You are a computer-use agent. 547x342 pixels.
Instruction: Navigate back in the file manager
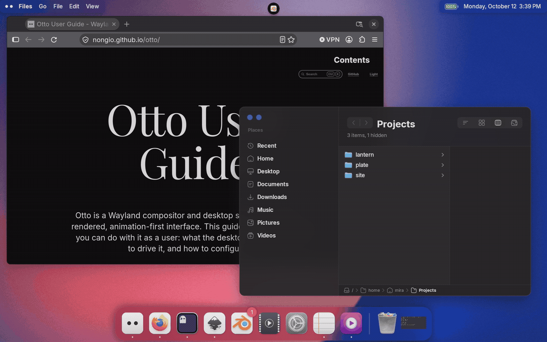(x=354, y=123)
